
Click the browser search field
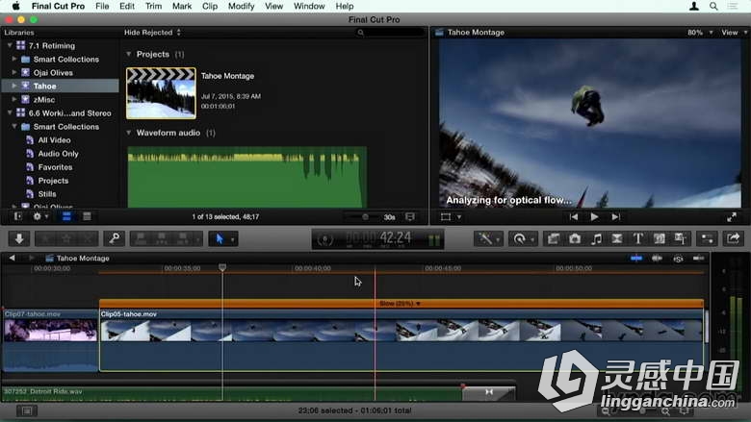pyautogui.click(x=390, y=32)
